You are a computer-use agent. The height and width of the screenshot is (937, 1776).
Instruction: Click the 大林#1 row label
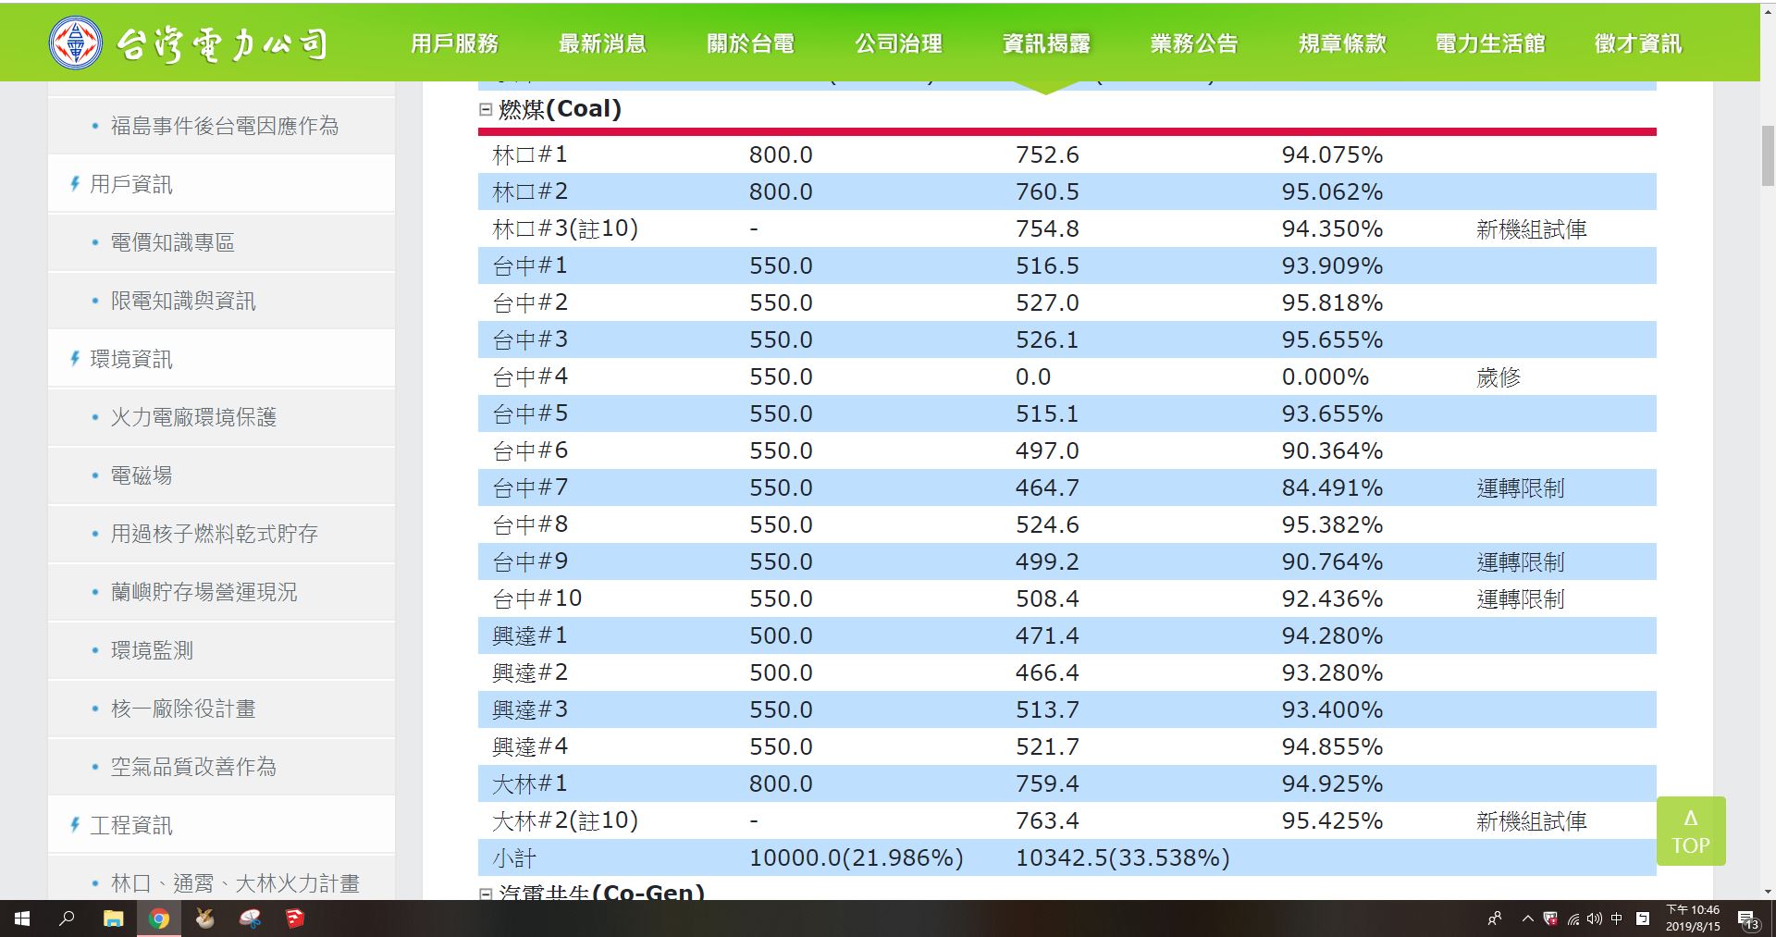[x=530, y=783]
